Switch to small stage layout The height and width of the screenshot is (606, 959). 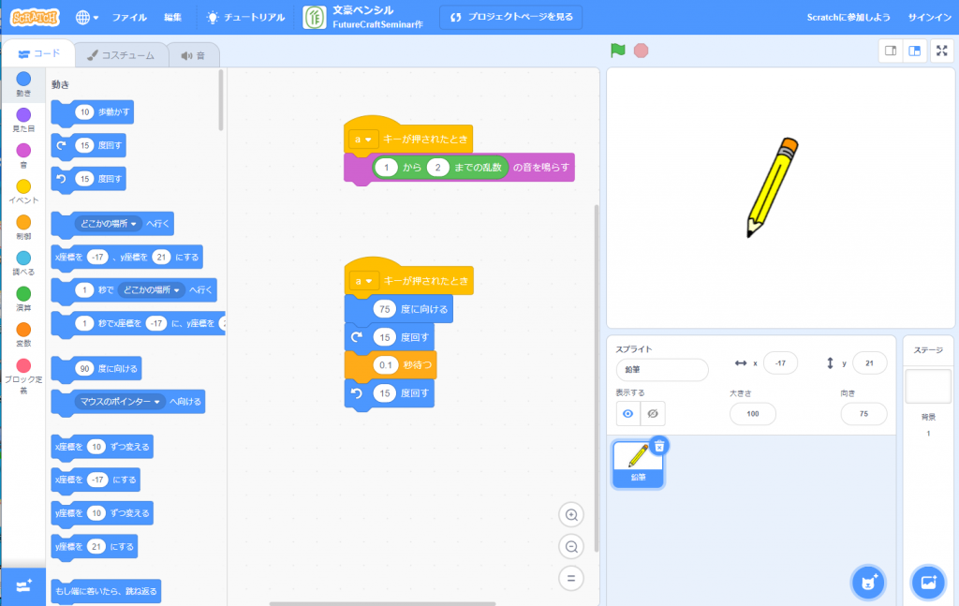(x=891, y=52)
